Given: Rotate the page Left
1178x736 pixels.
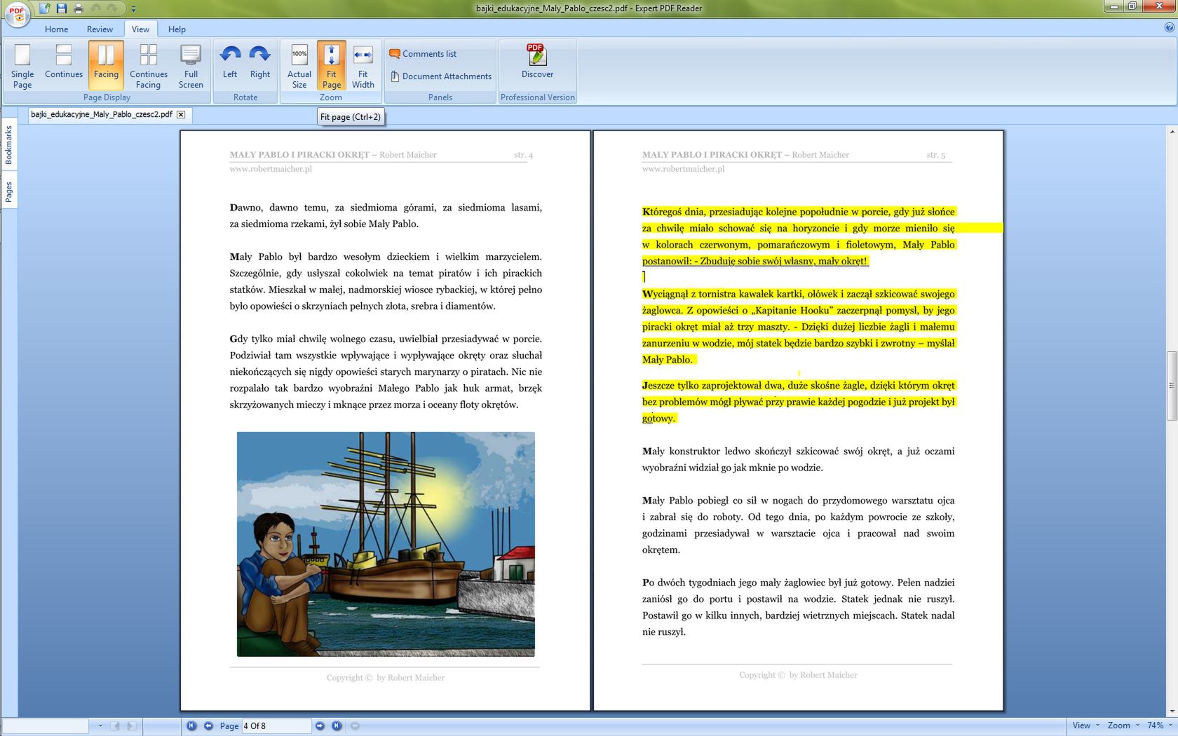Looking at the screenshot, I should pos(230,66).
